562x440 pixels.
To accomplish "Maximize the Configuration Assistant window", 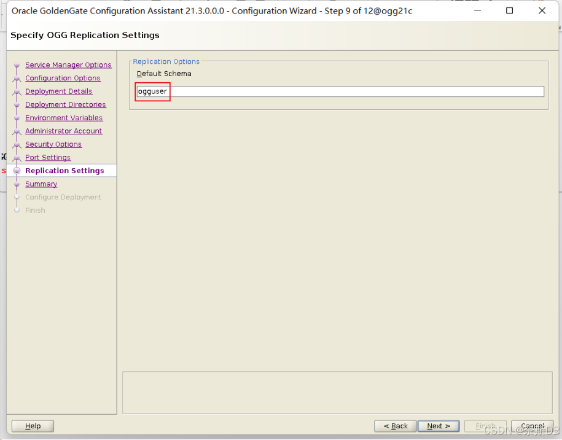I will (x=509, y=11).
